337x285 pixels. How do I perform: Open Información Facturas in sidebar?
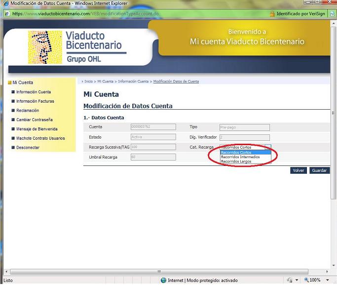pos(35,101)
